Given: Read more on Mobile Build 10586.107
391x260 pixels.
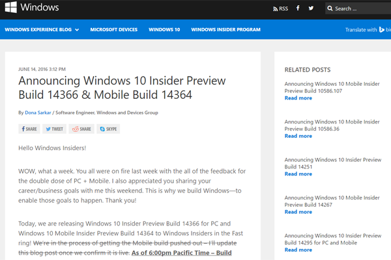Looking at the screenshot, I should (x=298, y=98).
